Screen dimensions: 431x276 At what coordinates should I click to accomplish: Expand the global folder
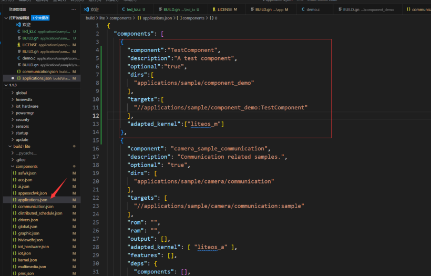point(13,93)
